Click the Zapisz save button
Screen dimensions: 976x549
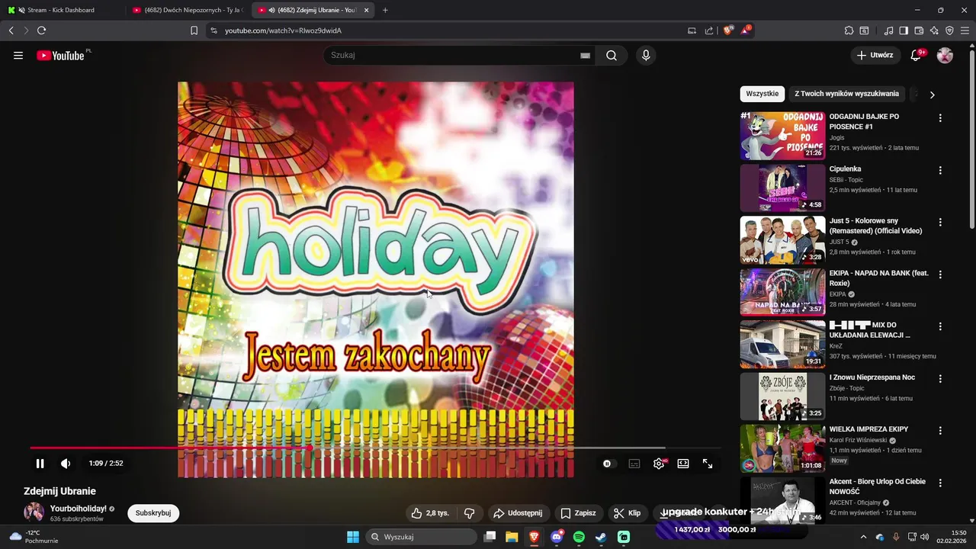click(x=578, y=513)
